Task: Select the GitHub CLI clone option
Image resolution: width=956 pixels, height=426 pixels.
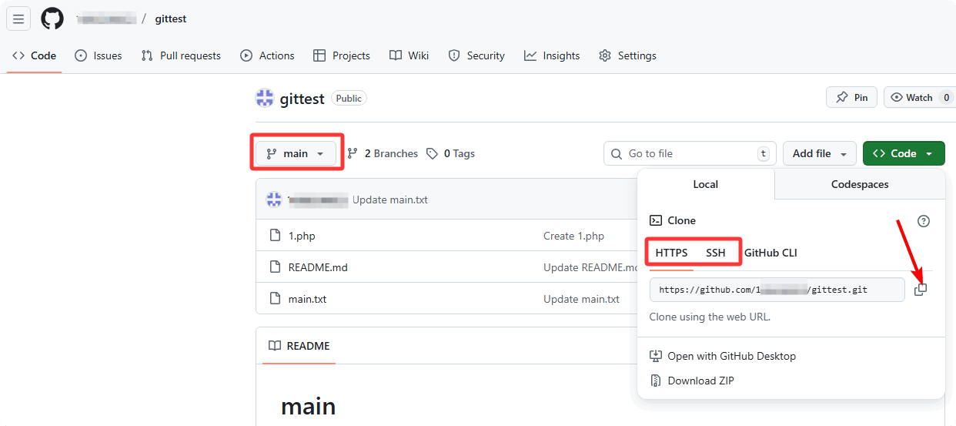Action: click(x=770, y=253)
